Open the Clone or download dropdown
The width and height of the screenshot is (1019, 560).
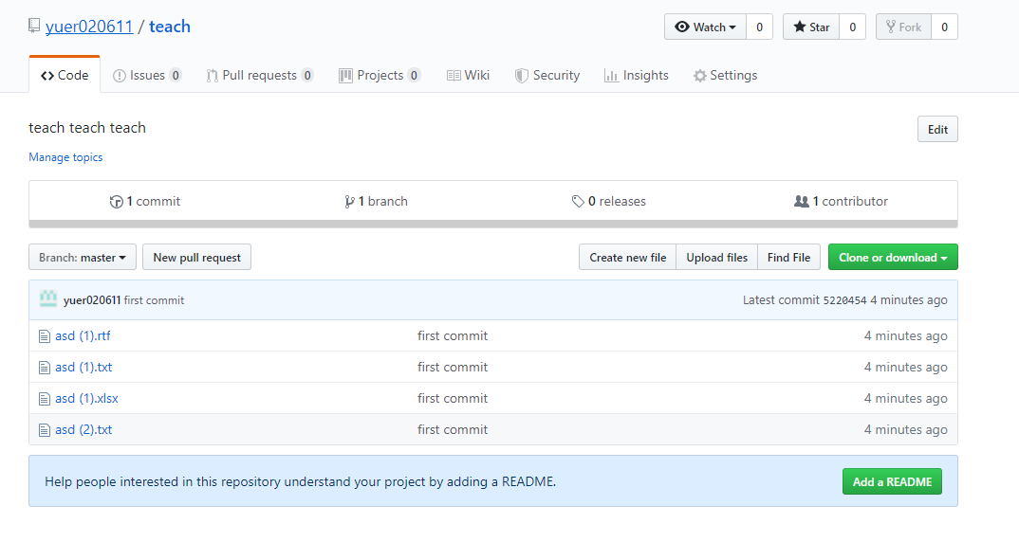point(893,257)
